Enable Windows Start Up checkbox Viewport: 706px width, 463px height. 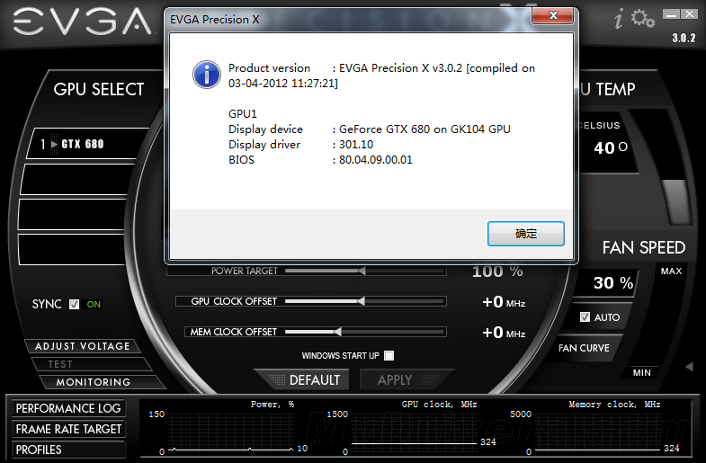pyautogui.click(x=389, y=355)
